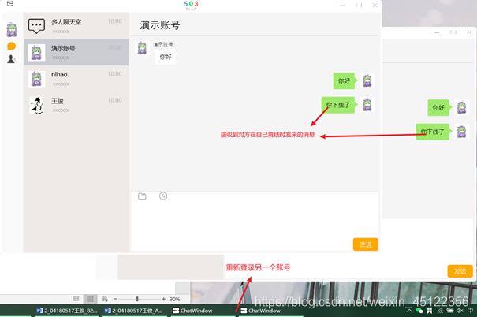The width and height of the screenshot is (477, 317).
Task: Open the Word document 2_04180517王俊_A in the taskbar
Action: pos(134,311)
